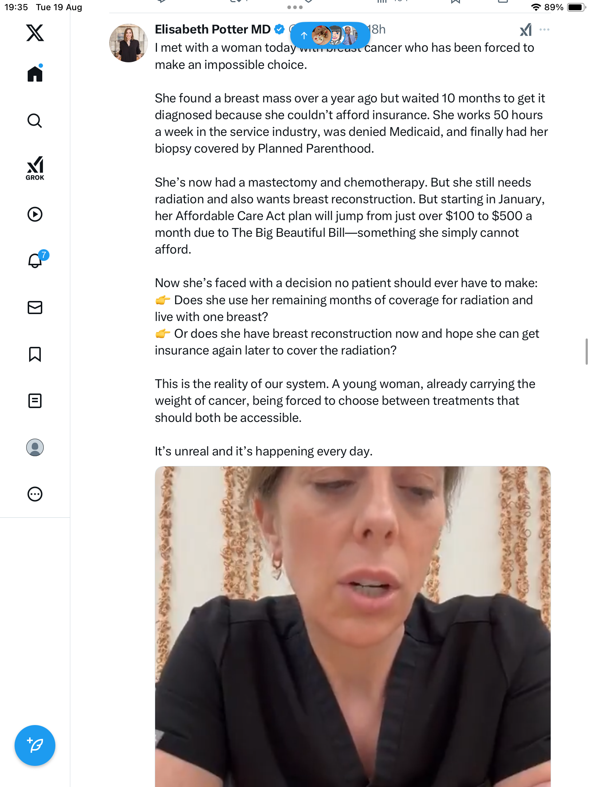The image size is (590, 787).
Task: Open Notifications bell with 7 badge
Action: [x=36, y=260]
